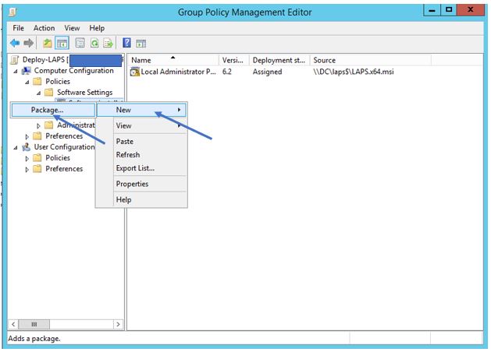This screenshot has width=491, height=352.
Task: Click the greyed Properties toolbar icon
Action: tap(80, 43)
